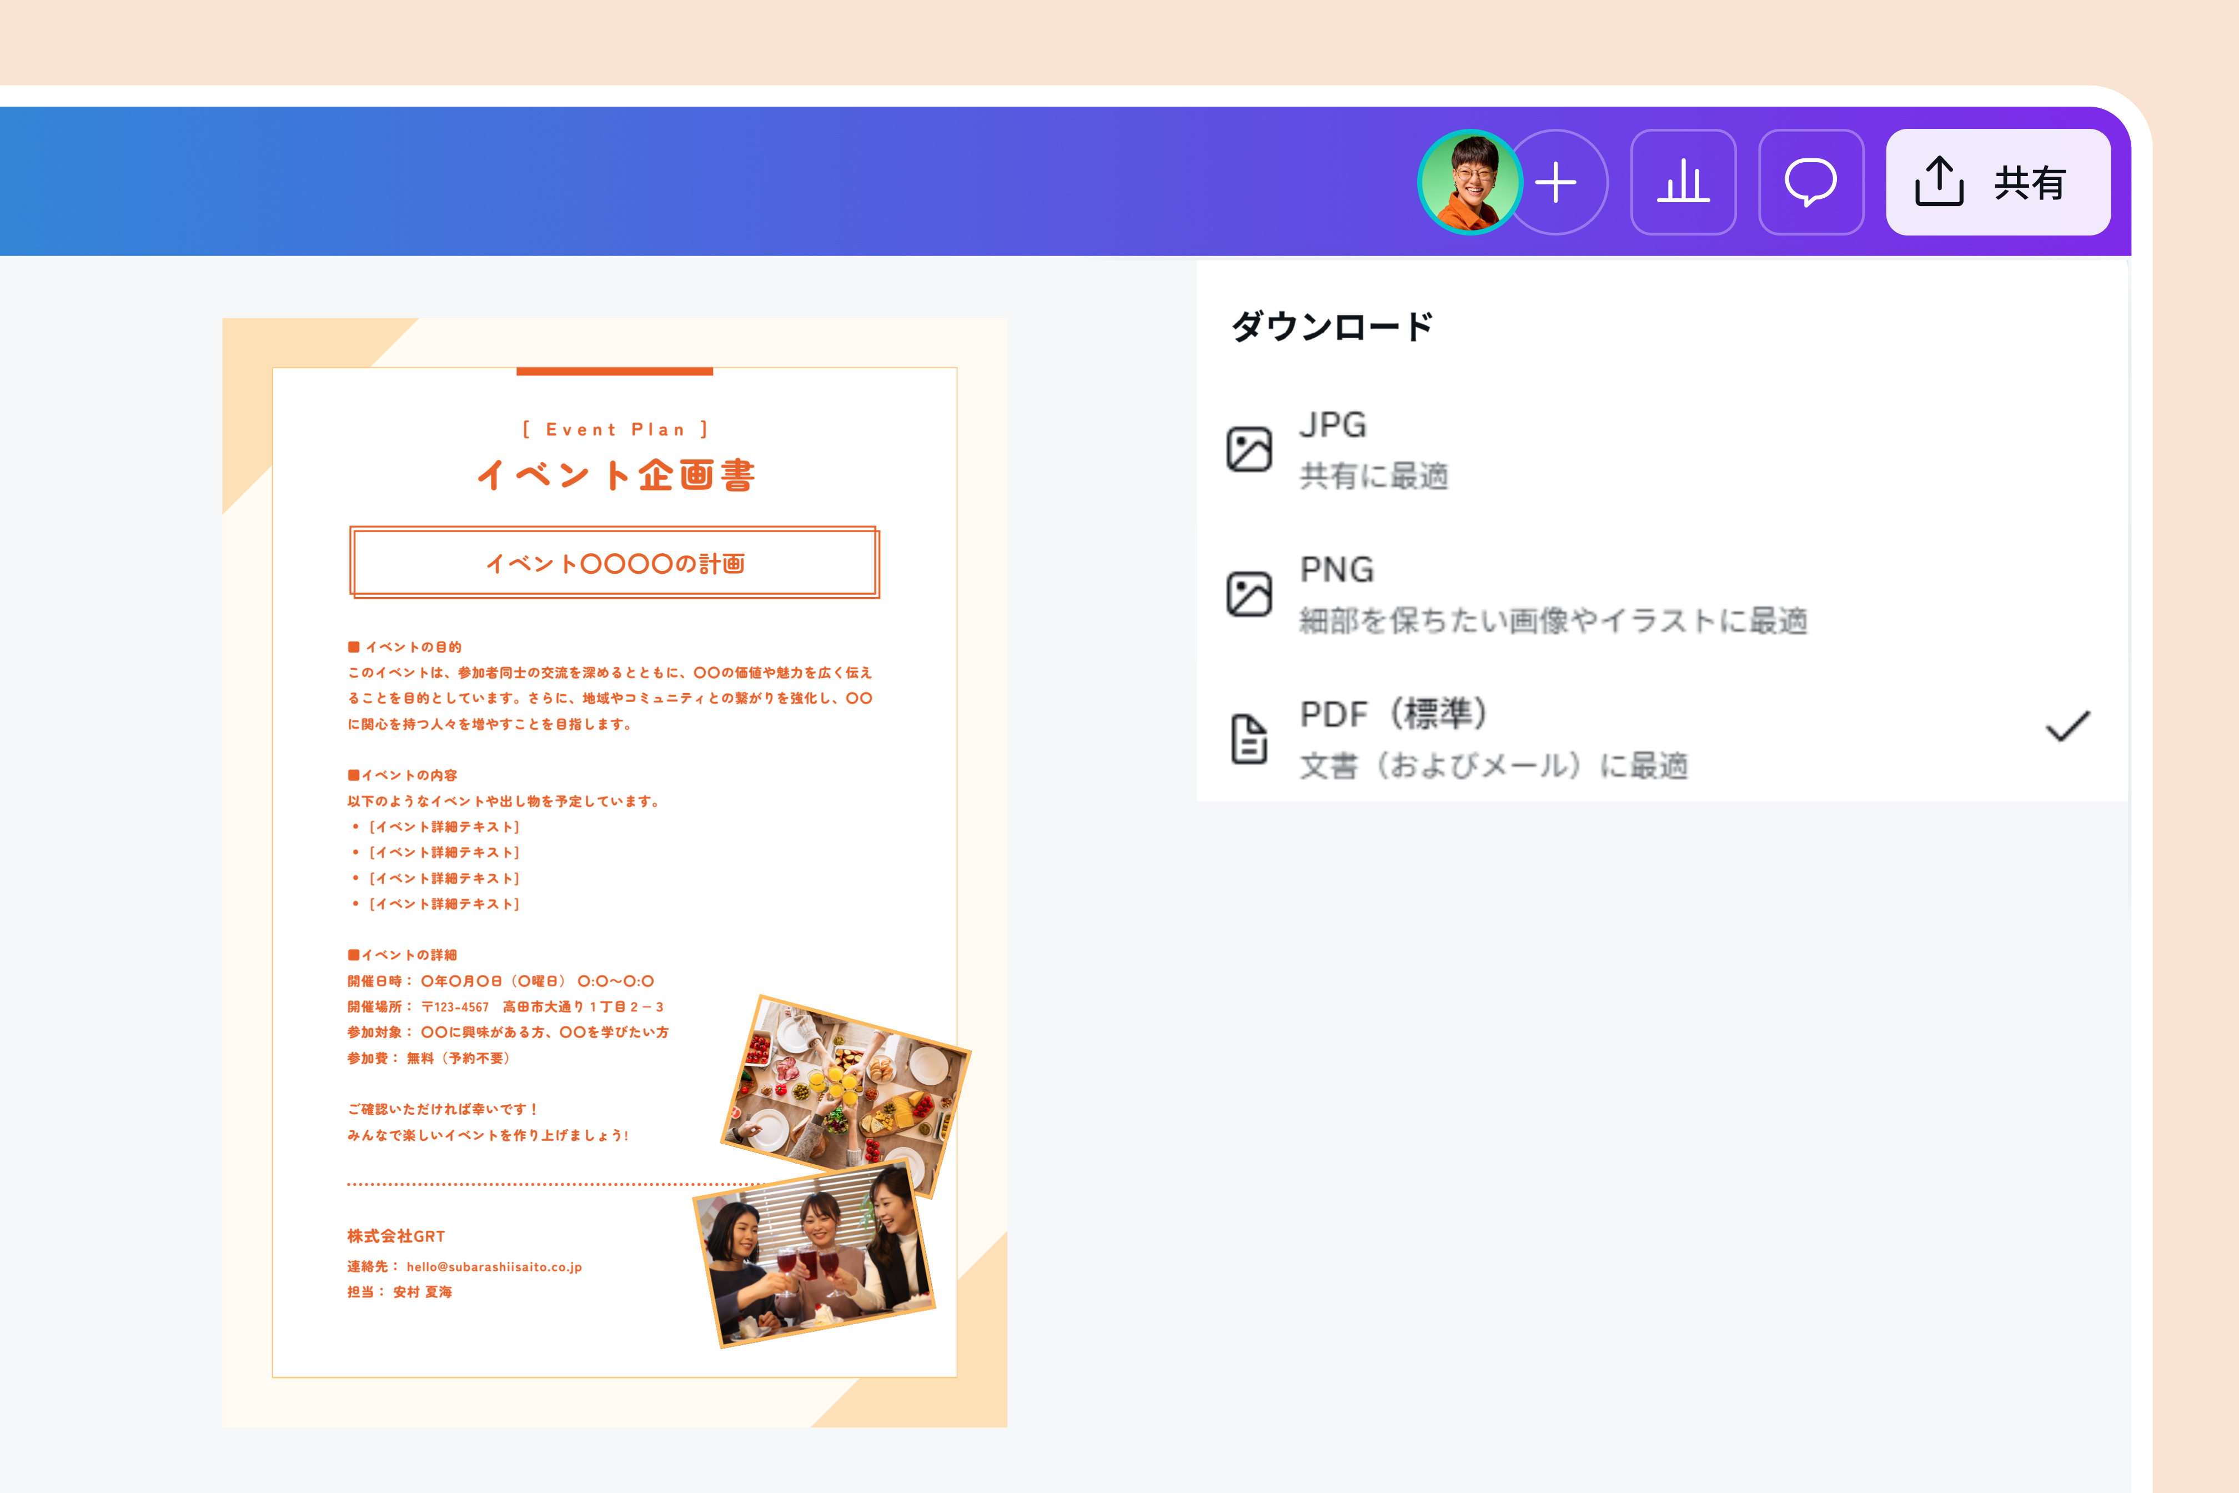Click the ■イベントの目的 section heading
Viewport: 2239px width, 1493px height.
pyautogui.click(x=405, y=647)
